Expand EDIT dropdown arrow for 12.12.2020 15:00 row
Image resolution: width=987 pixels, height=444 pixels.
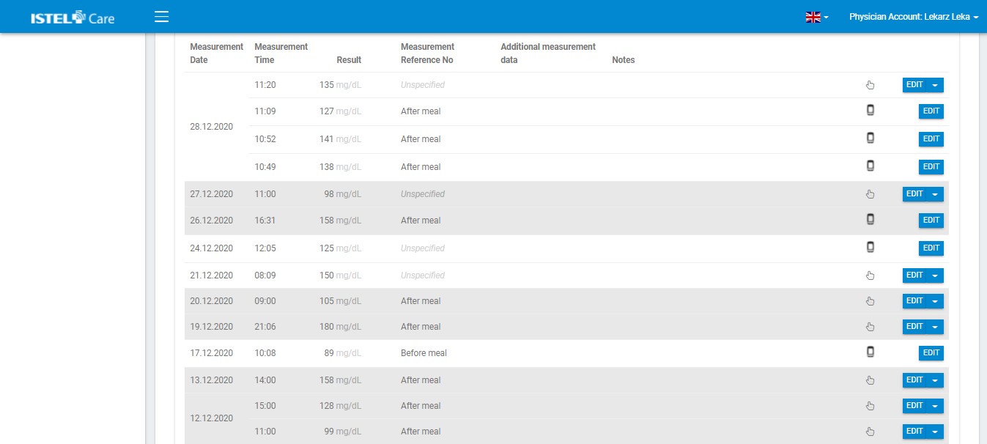935,406
